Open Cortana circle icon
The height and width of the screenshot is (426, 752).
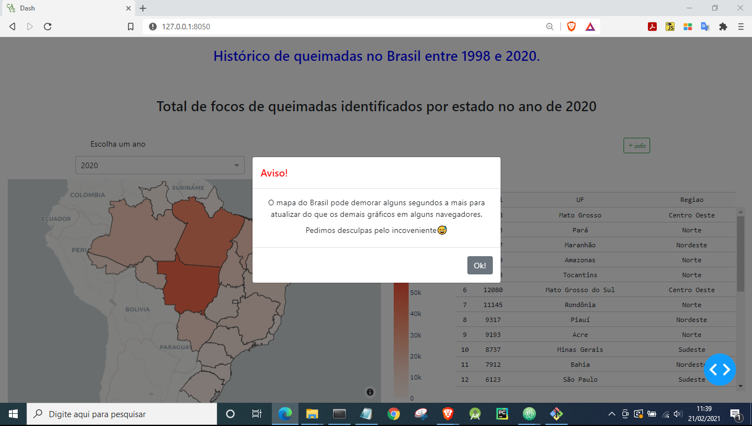coord(230,414)
